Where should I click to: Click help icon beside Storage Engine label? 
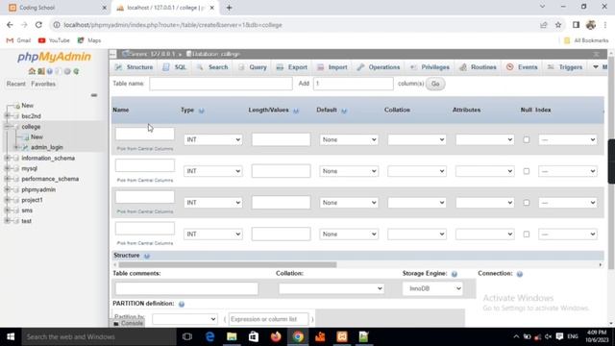[x=455, y=274]
